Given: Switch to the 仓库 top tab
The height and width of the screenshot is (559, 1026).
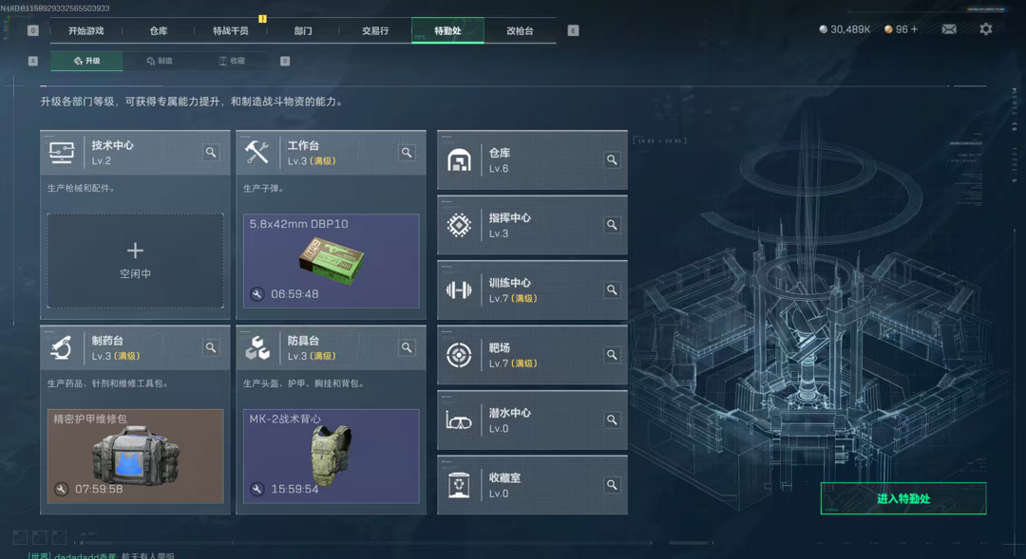Looking at the screenshot, I should click(159, 30).
